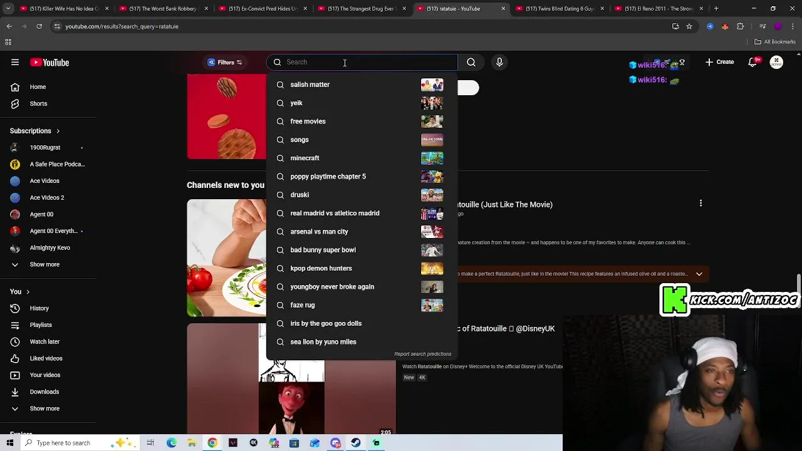Go back with browser back arrow
The image size is (802, 451).
[9, 26]
